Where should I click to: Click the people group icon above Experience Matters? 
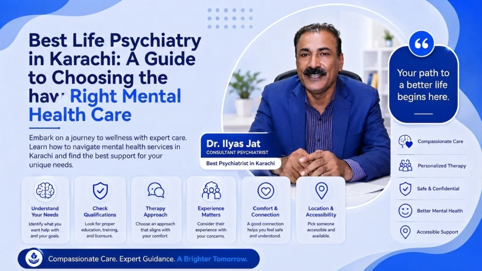(x=211, y=191)
